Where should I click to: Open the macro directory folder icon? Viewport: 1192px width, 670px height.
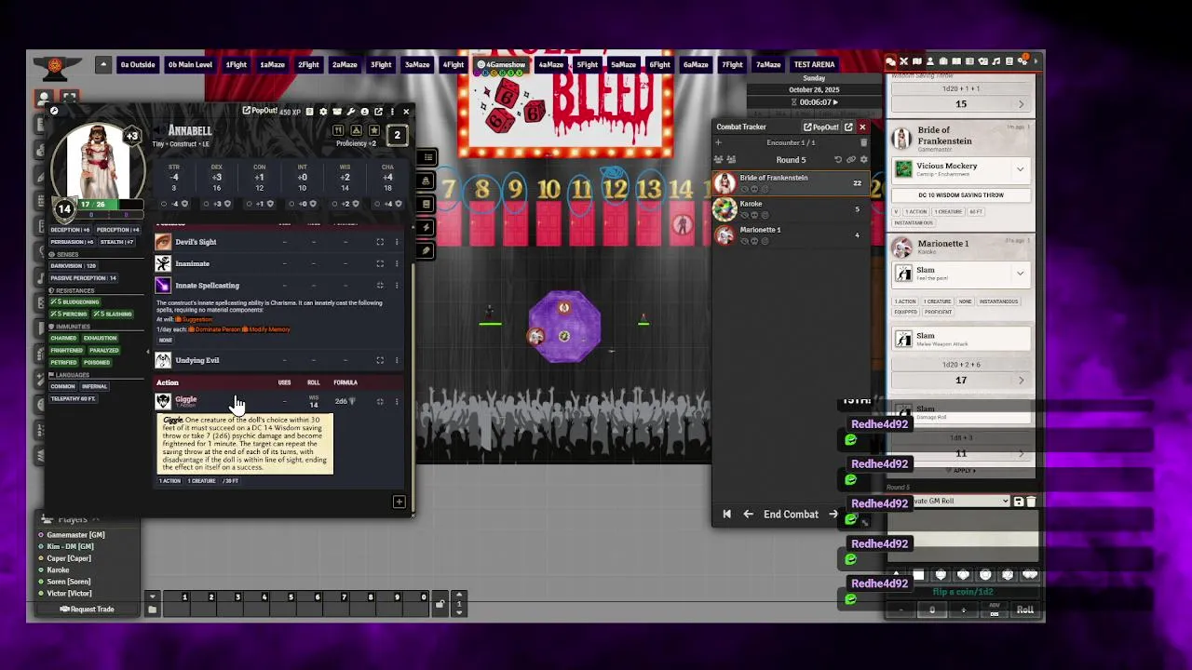pos(153,610)
